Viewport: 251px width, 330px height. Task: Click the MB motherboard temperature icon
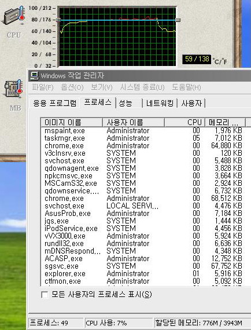tap(14, 89)
